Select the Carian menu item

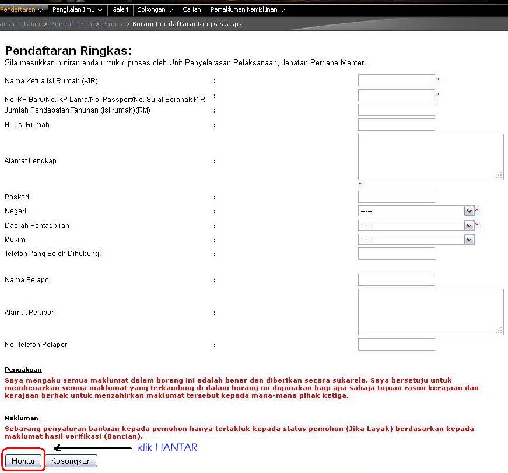192,10
